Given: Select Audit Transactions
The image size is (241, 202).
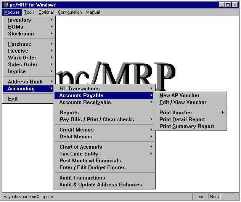Looking at the screenshot, I should [104, 178].
